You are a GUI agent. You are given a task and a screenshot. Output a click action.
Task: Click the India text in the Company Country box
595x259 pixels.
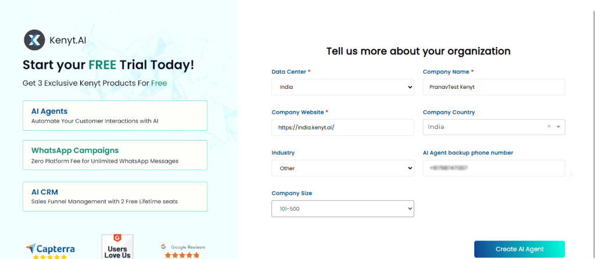[x=436, y=127]
